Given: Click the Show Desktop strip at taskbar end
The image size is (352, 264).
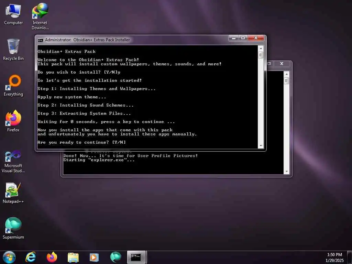Looking at the screenshot, I should click(x=350, y=257).
